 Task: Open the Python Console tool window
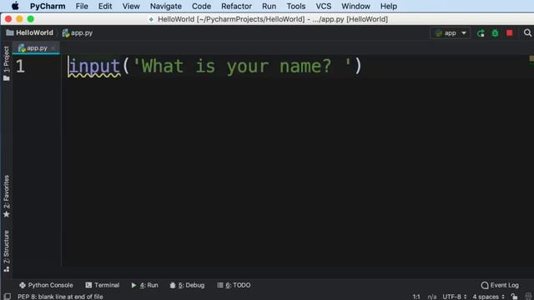pyautogui.click(x=46, y=285)
